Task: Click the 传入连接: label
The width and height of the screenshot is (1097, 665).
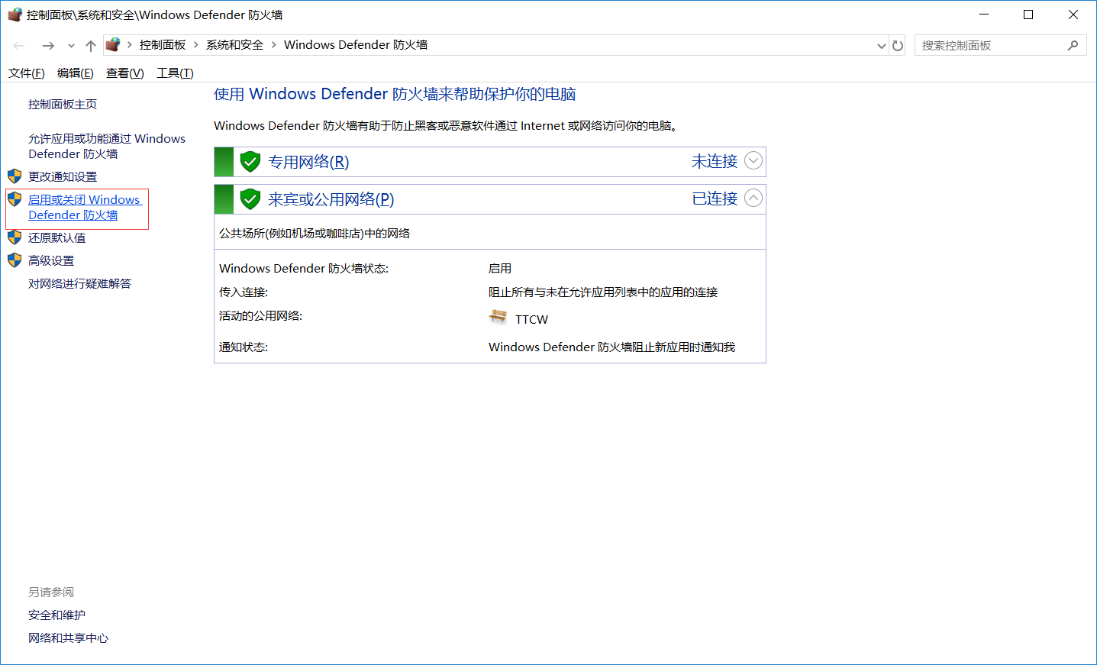Action: [244, 292]
